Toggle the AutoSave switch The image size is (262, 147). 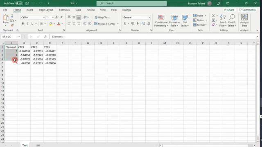[19, 3]
